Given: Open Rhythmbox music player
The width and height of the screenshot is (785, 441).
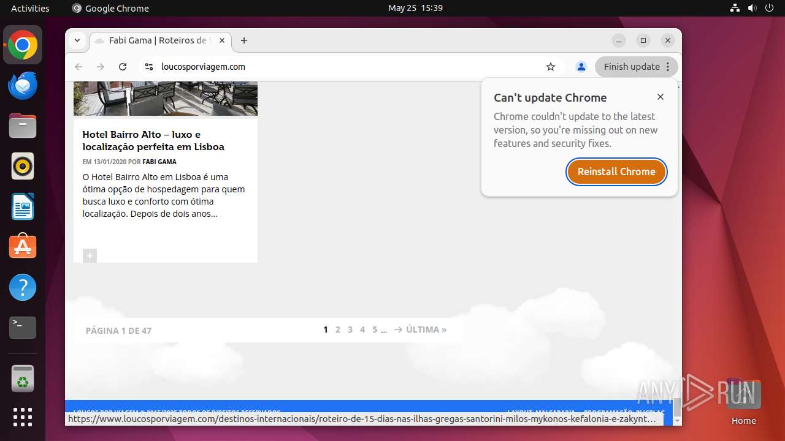Looking at the screenshot, I should pyautogui.click(x=23, y=166).
